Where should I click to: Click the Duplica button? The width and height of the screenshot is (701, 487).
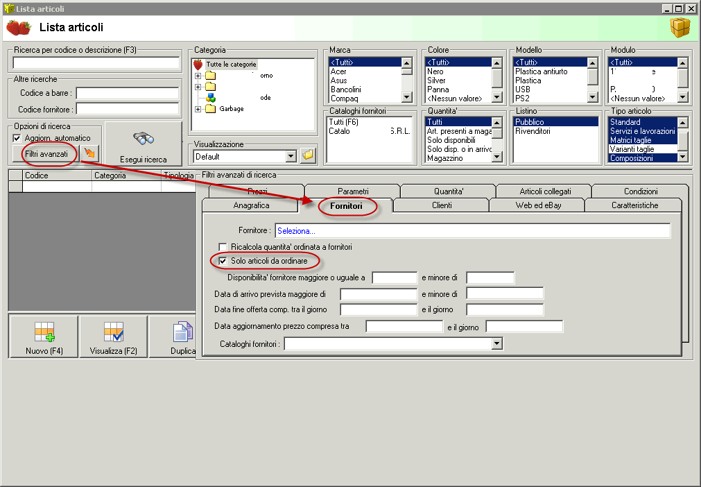click(173, 336)
